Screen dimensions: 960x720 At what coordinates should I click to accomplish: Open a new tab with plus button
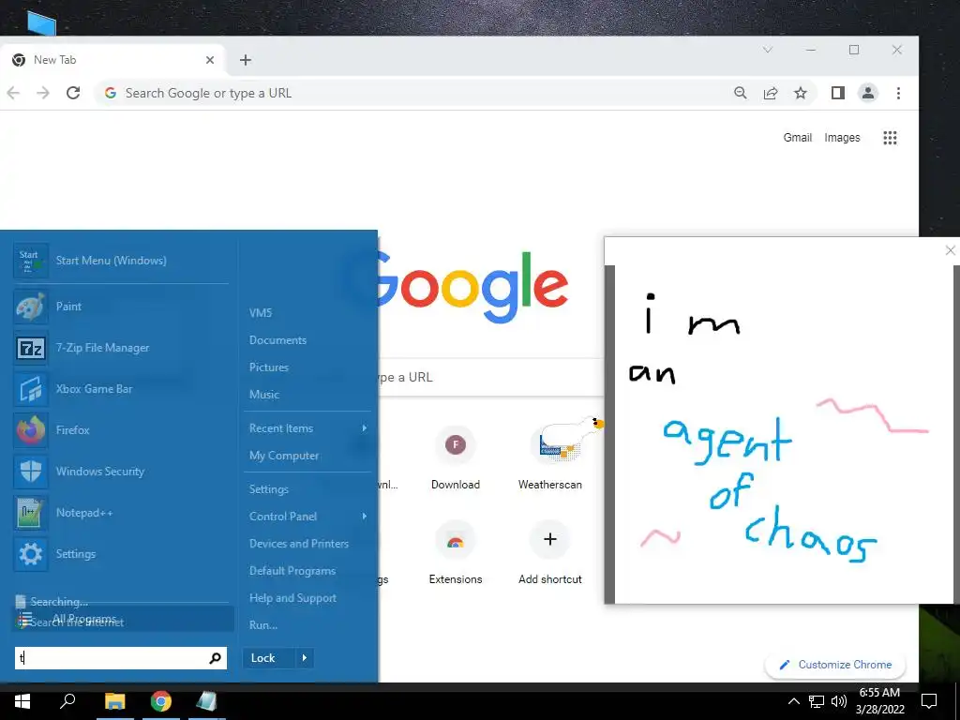point(246,60)
